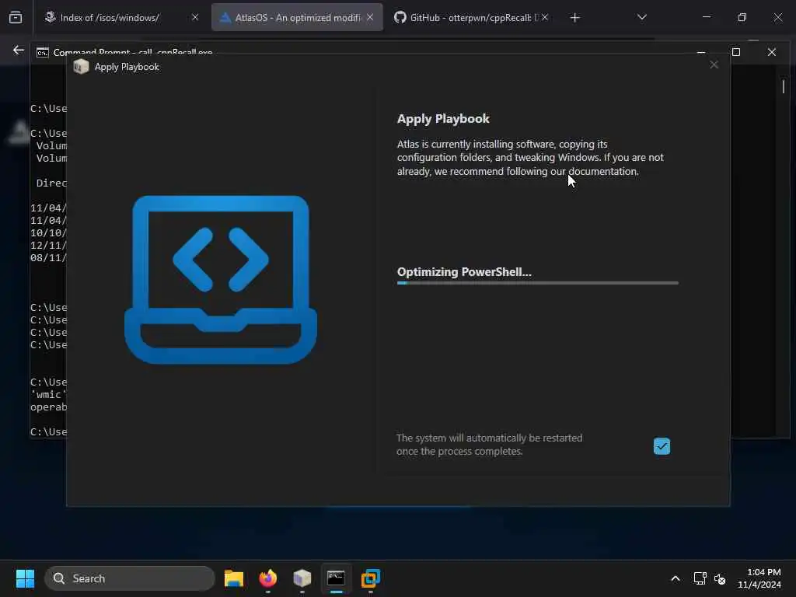Close the GitHub cppRecall tab

[545, 17]
